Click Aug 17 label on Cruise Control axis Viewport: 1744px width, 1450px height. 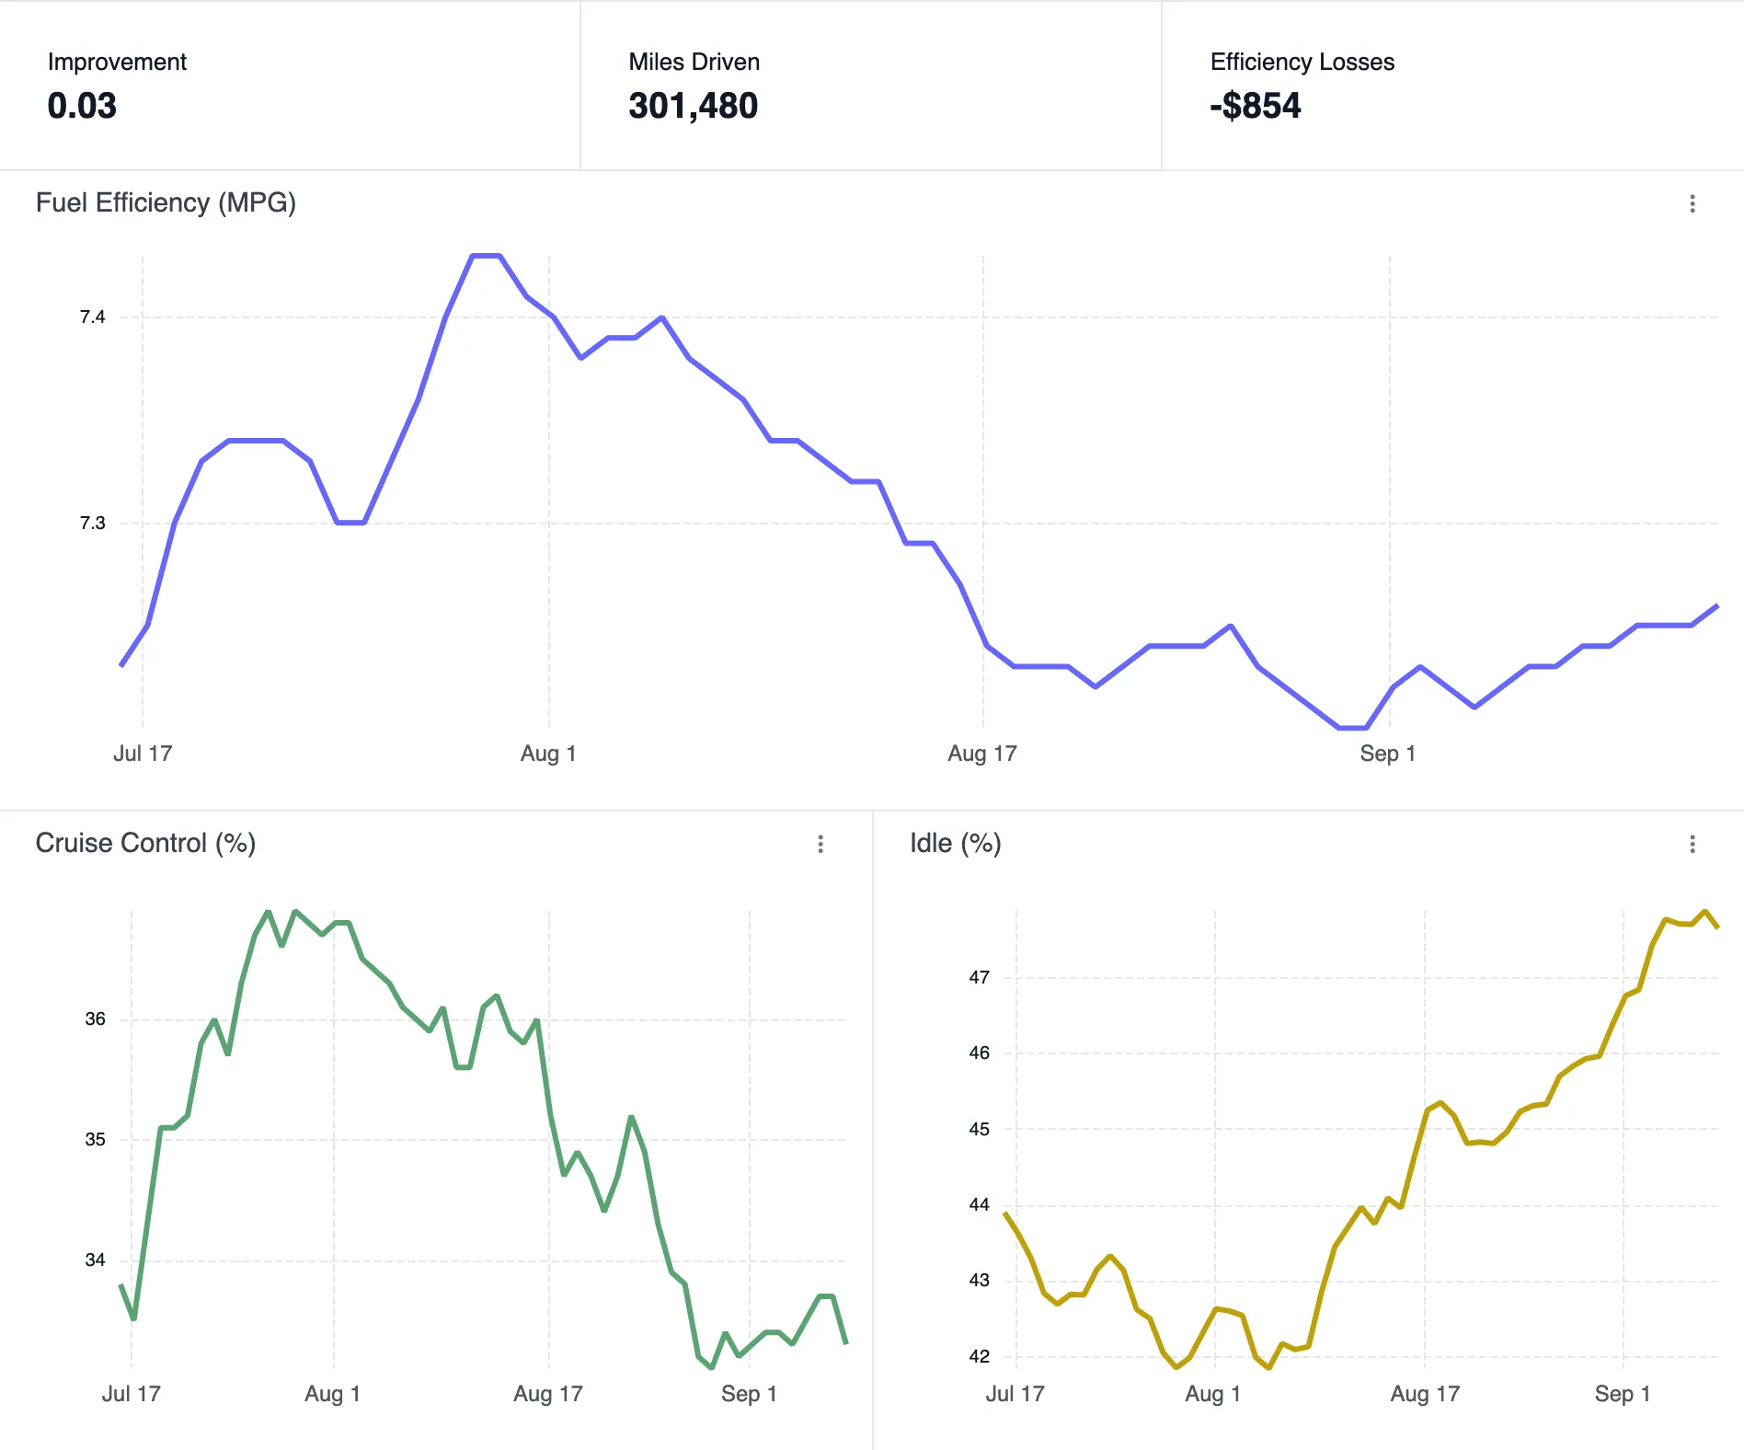548,1394
